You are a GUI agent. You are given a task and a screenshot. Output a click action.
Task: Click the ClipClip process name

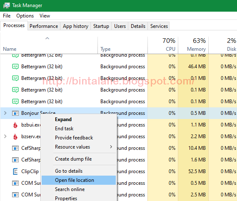pyautogui.click(x=30, y=171)
